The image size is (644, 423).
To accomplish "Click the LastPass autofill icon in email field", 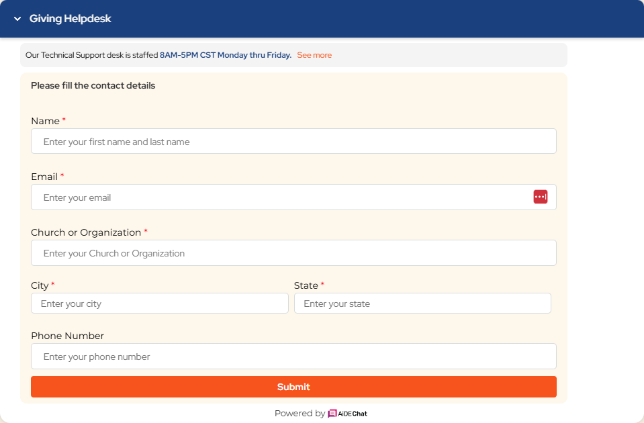I will (540, 197).
